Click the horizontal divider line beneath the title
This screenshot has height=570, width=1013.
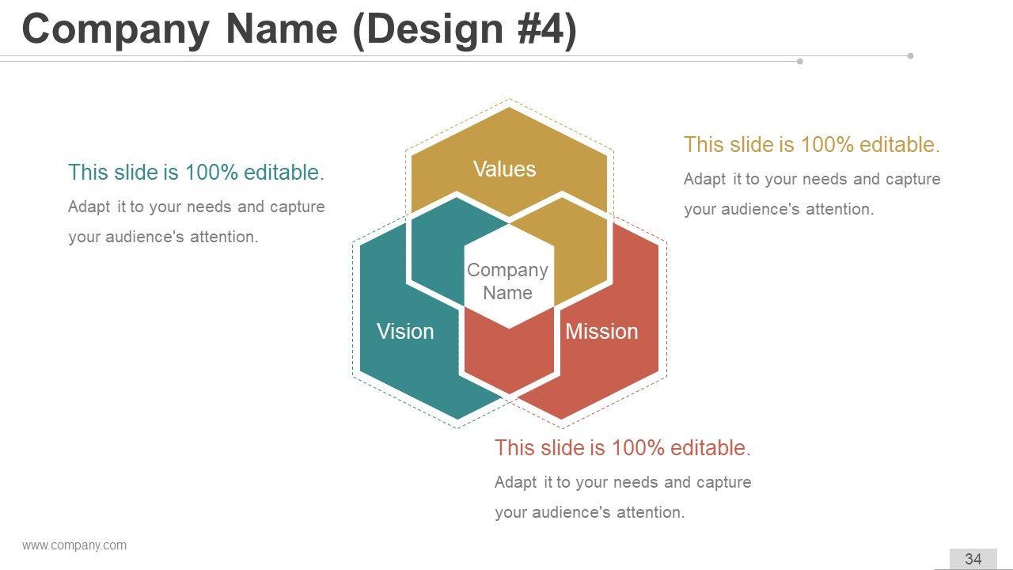(396, 56)
